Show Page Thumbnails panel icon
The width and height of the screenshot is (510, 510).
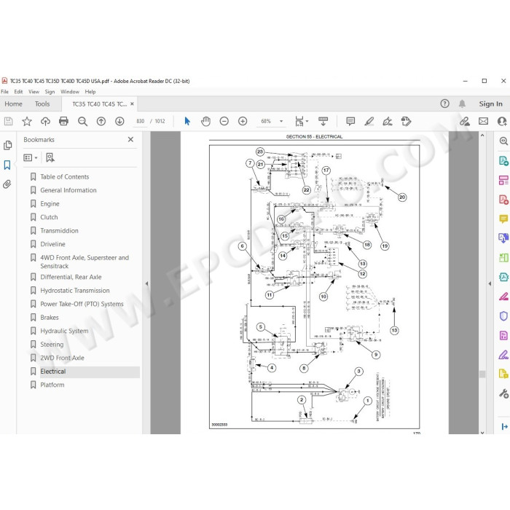coord(7,145)
